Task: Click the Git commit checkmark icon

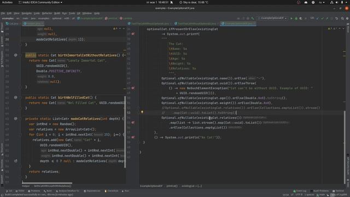Action: 322,18
